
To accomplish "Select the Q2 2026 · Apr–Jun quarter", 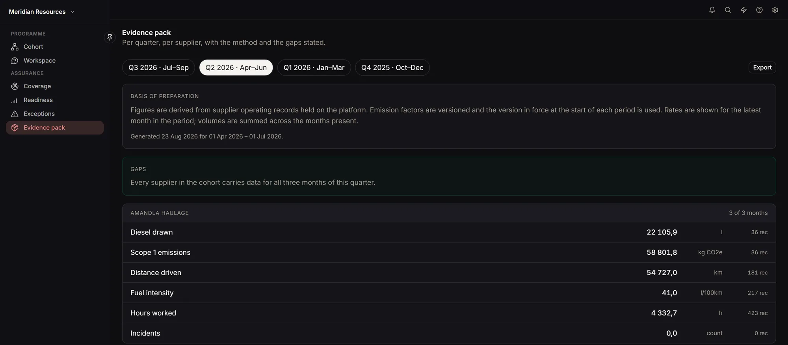I will pos(236,67).
